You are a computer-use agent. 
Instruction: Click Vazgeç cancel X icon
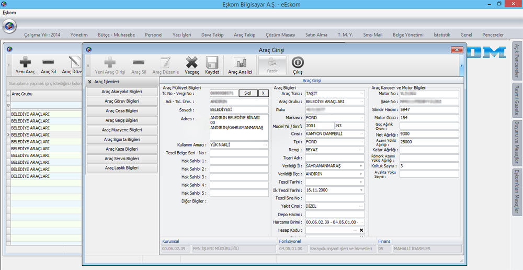coord(192,62)
